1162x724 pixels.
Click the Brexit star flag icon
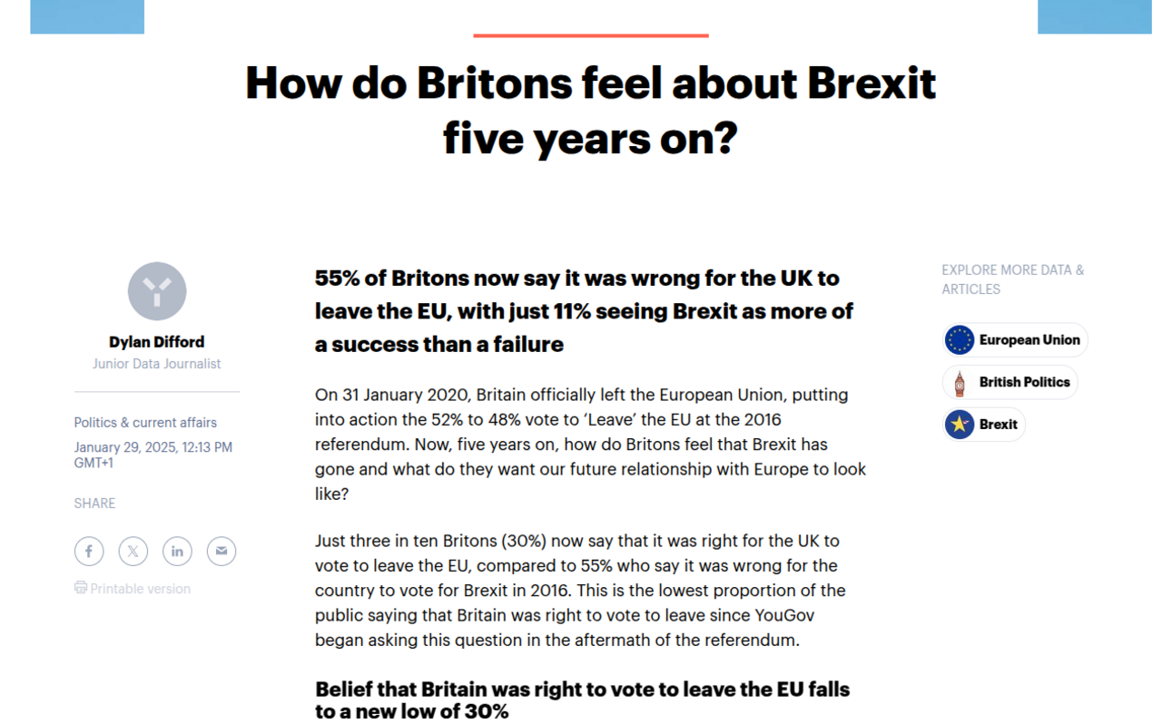click(x=960, y=425)
